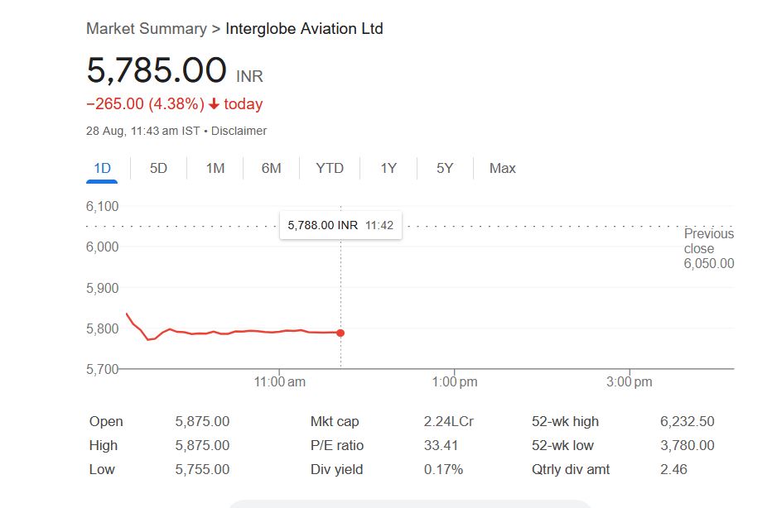Open the 6M chart range
772x508 pixels.
[x=271, y=168]
